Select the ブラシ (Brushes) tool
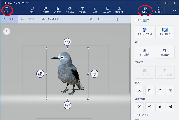The width and height of the screenshot is (179, 120). click(x=33, y=10)
